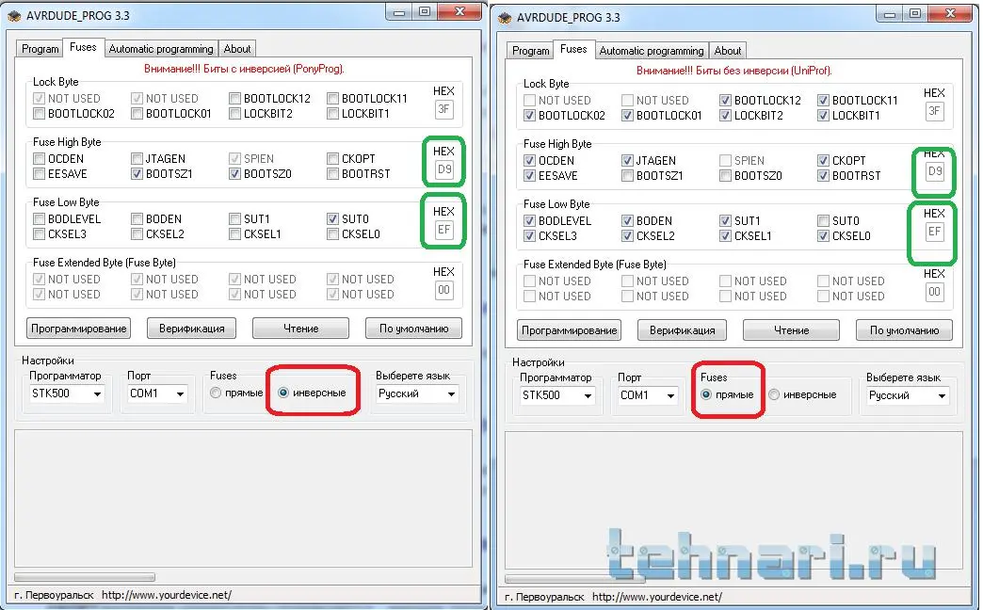This screenshot has height=610, width=983.
Task: Open Automatic programming tab in left window
Action: point(161,49)
